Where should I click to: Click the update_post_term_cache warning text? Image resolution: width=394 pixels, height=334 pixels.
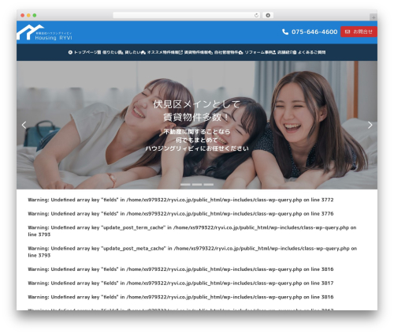pyautogui.click(x=192, y=231)
